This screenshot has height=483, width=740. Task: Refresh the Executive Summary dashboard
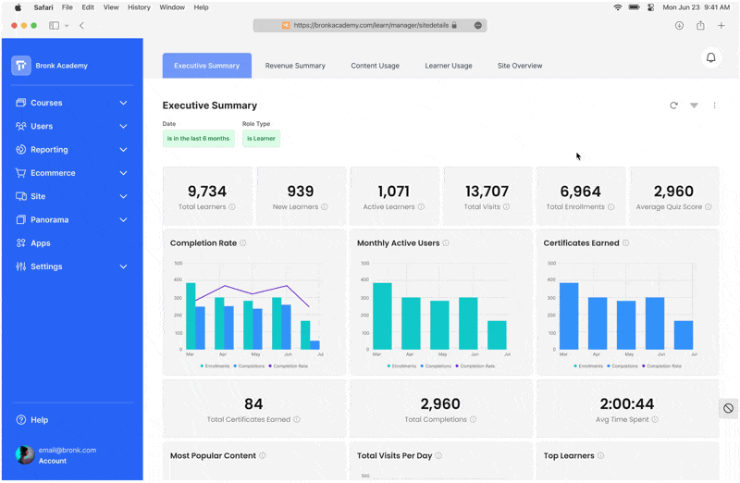pos(673,105)
